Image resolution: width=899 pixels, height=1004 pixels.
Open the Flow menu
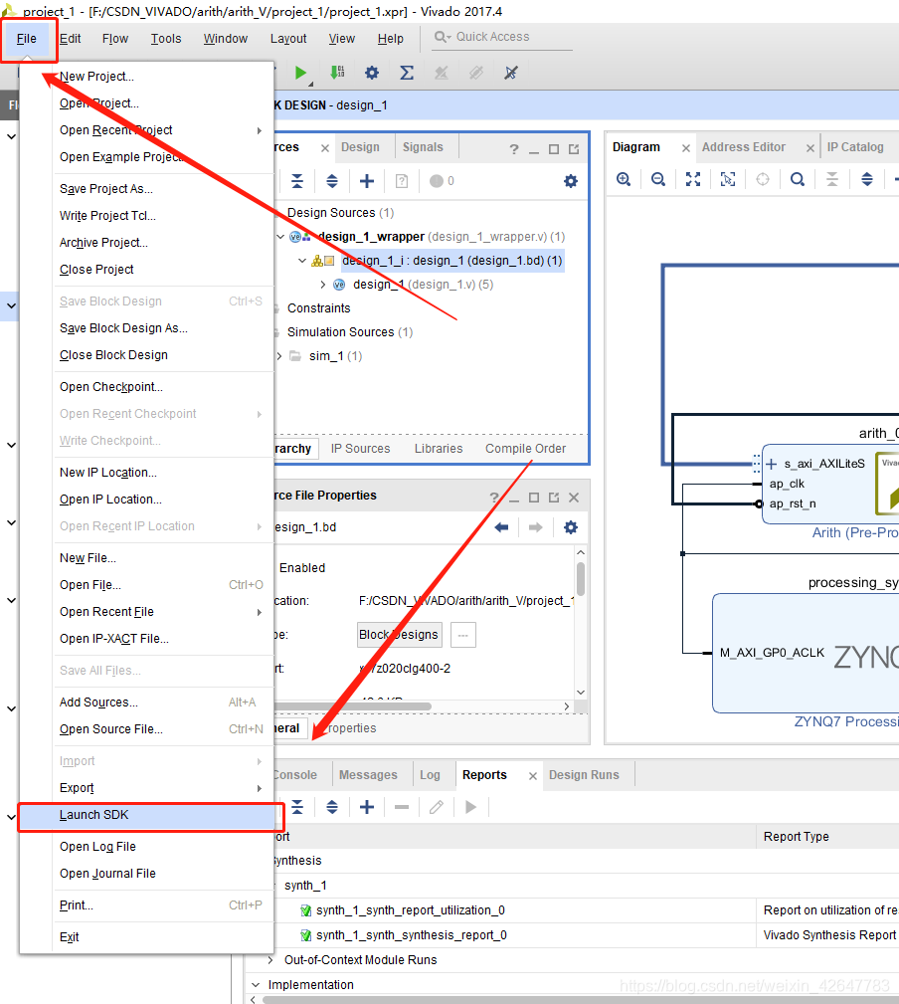(x=115, y=39)
